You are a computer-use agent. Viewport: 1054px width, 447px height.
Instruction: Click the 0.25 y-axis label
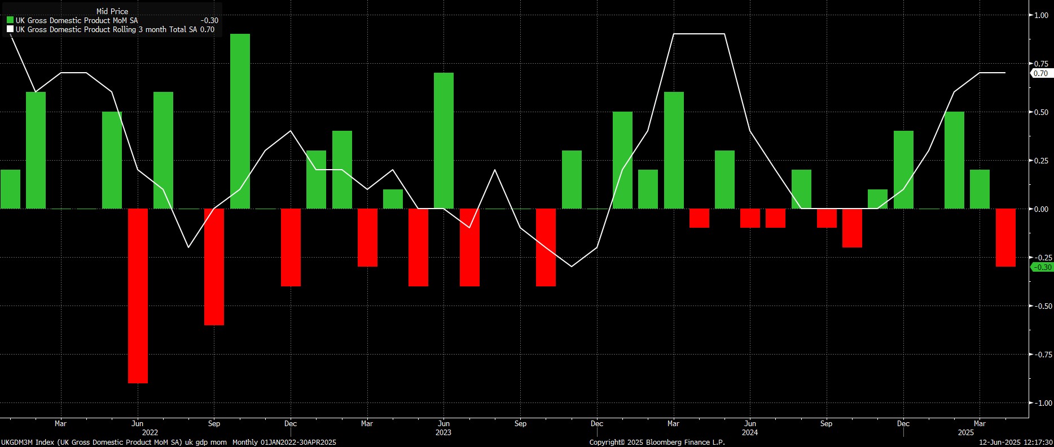click(x=1041, y=161)
